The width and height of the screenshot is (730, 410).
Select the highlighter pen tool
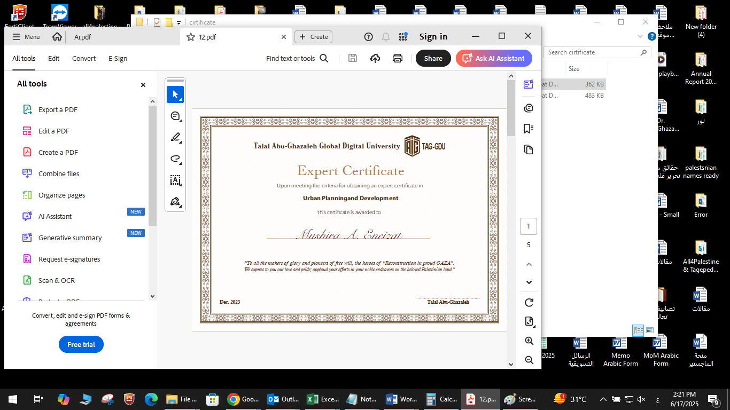point(175,137)
